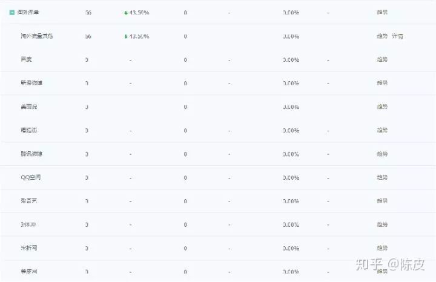Select the 新浪微博 source name
The width and height of the screenshot is (436, 282).
[31, 83]
